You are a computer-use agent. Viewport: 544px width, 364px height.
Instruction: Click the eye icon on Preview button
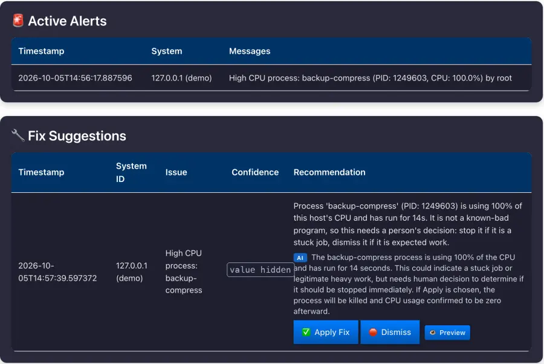[x=433, y=333]
